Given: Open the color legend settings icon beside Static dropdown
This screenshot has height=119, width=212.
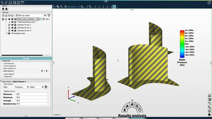Looking at the screenshot, I should (46, 87).
